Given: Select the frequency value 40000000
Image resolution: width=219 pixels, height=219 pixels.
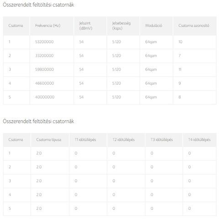Looking at the screenshot, I should [x=45, y=97].
